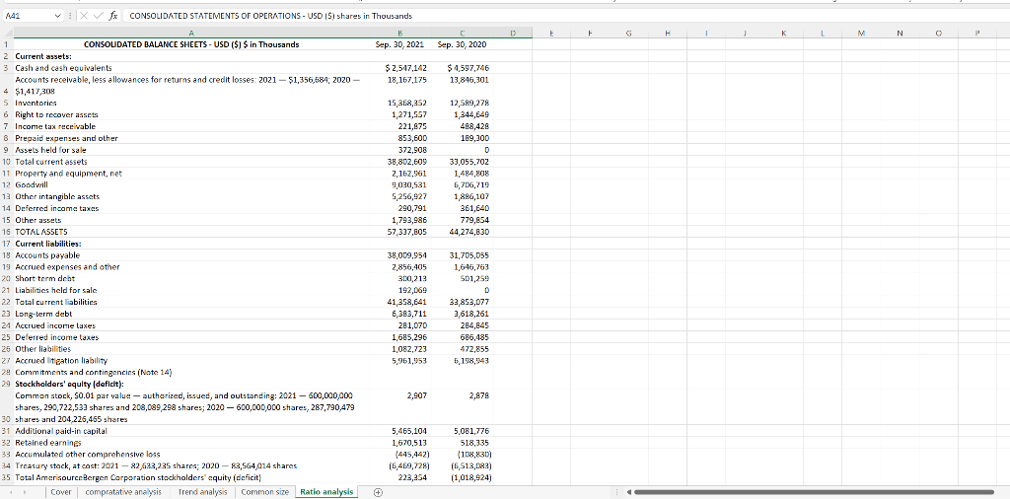Select the 'Property and equipment, net' cell
Screen dimensions: 1010x499
coord(190,174)
